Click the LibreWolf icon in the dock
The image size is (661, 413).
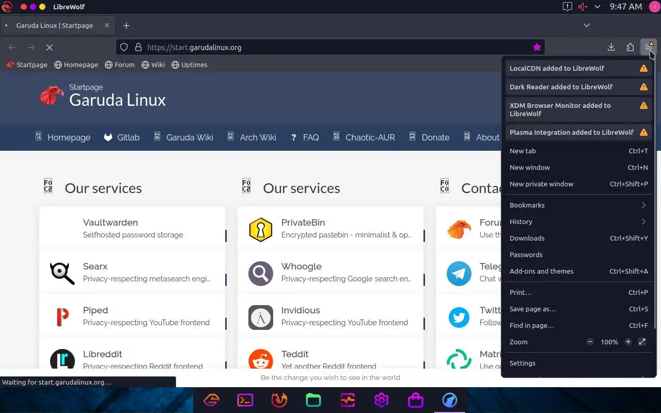tap(449, 400)
